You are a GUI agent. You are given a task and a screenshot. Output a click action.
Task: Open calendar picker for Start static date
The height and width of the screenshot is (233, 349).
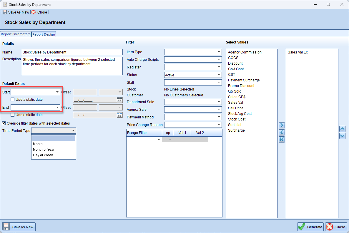[x=119, y=100]
